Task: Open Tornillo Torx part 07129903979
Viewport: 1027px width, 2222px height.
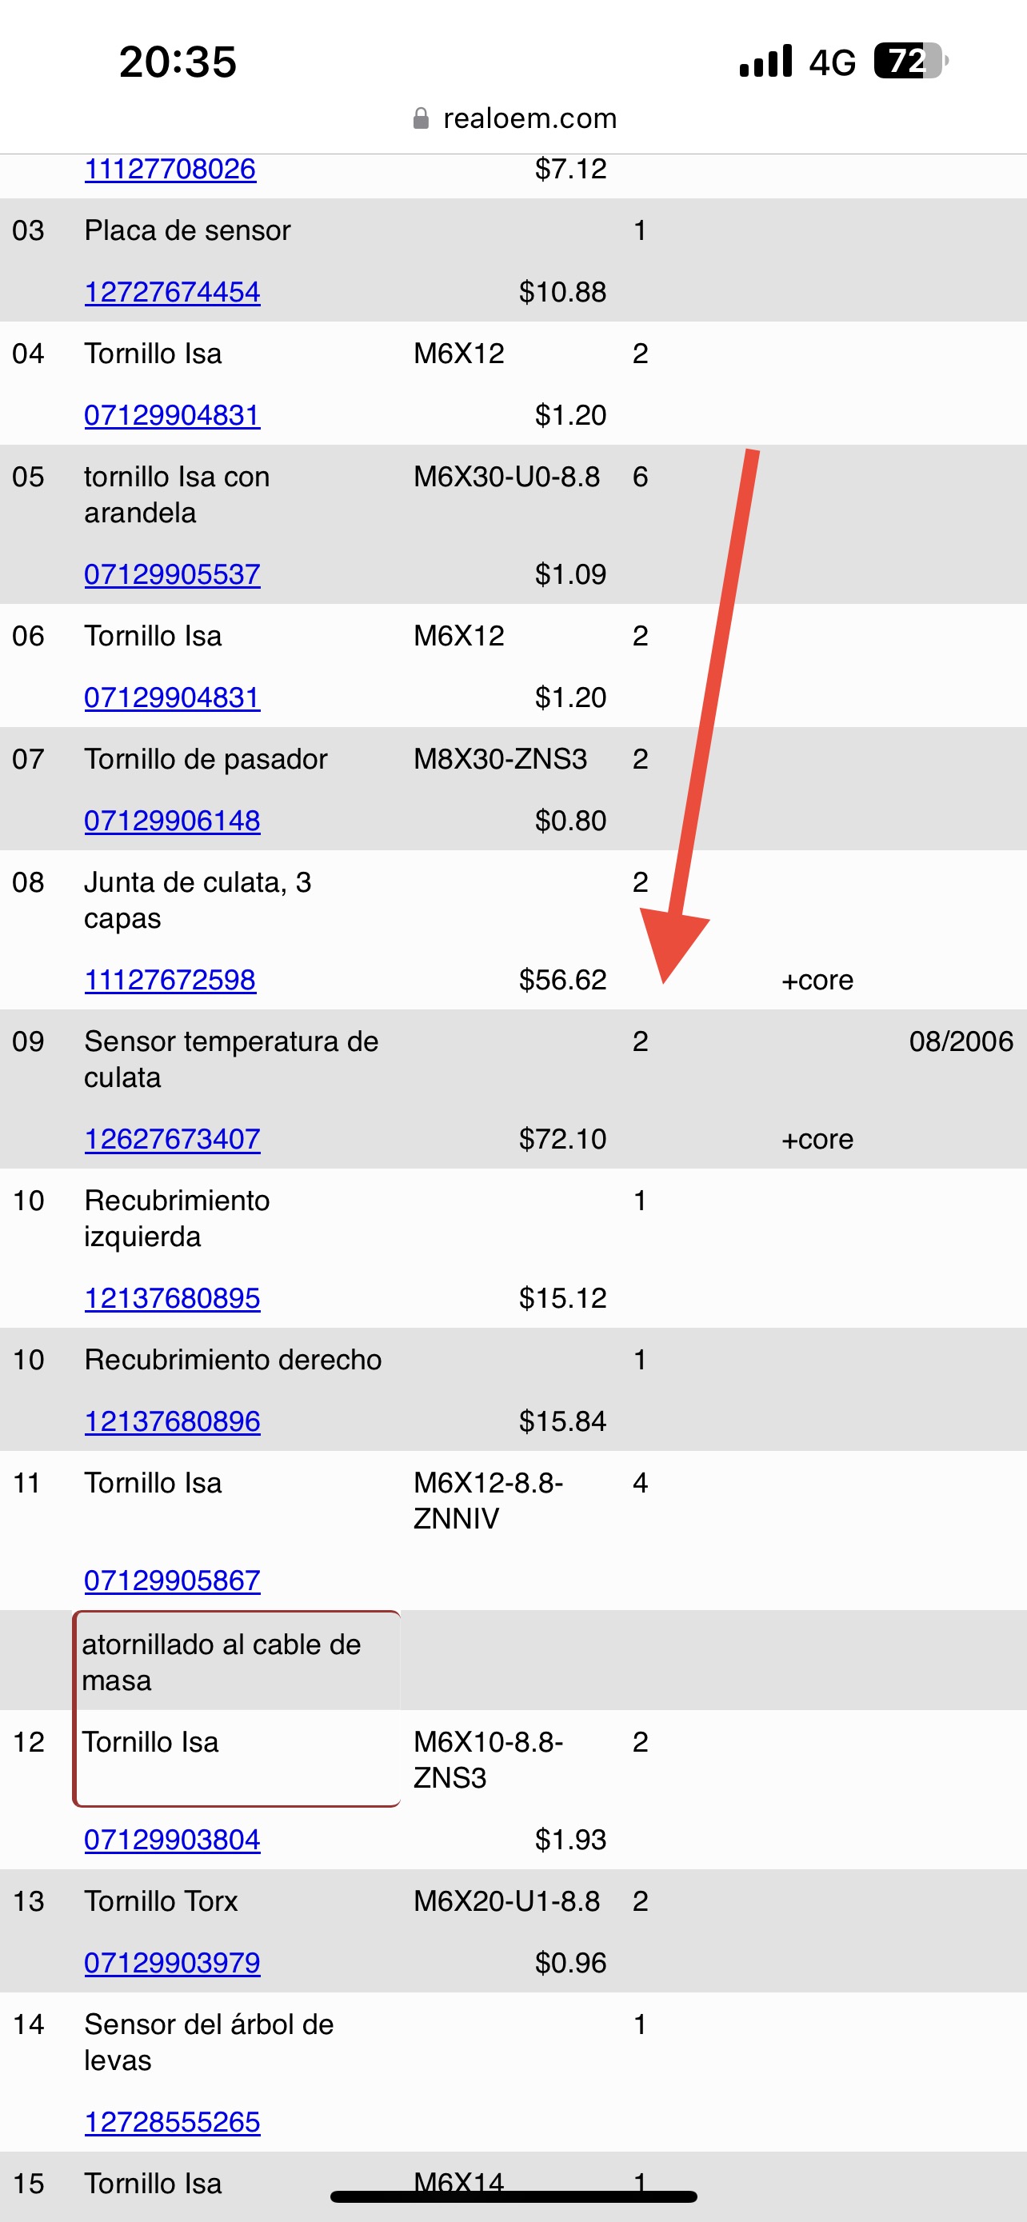Action: click(x=172, y=1963)
